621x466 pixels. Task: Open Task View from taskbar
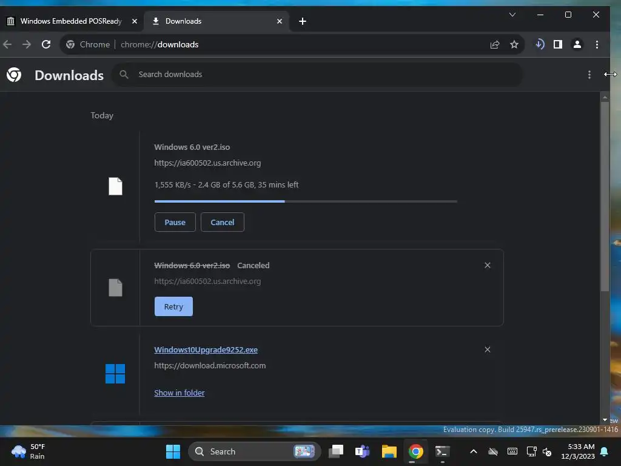click(x=336, y=451)
